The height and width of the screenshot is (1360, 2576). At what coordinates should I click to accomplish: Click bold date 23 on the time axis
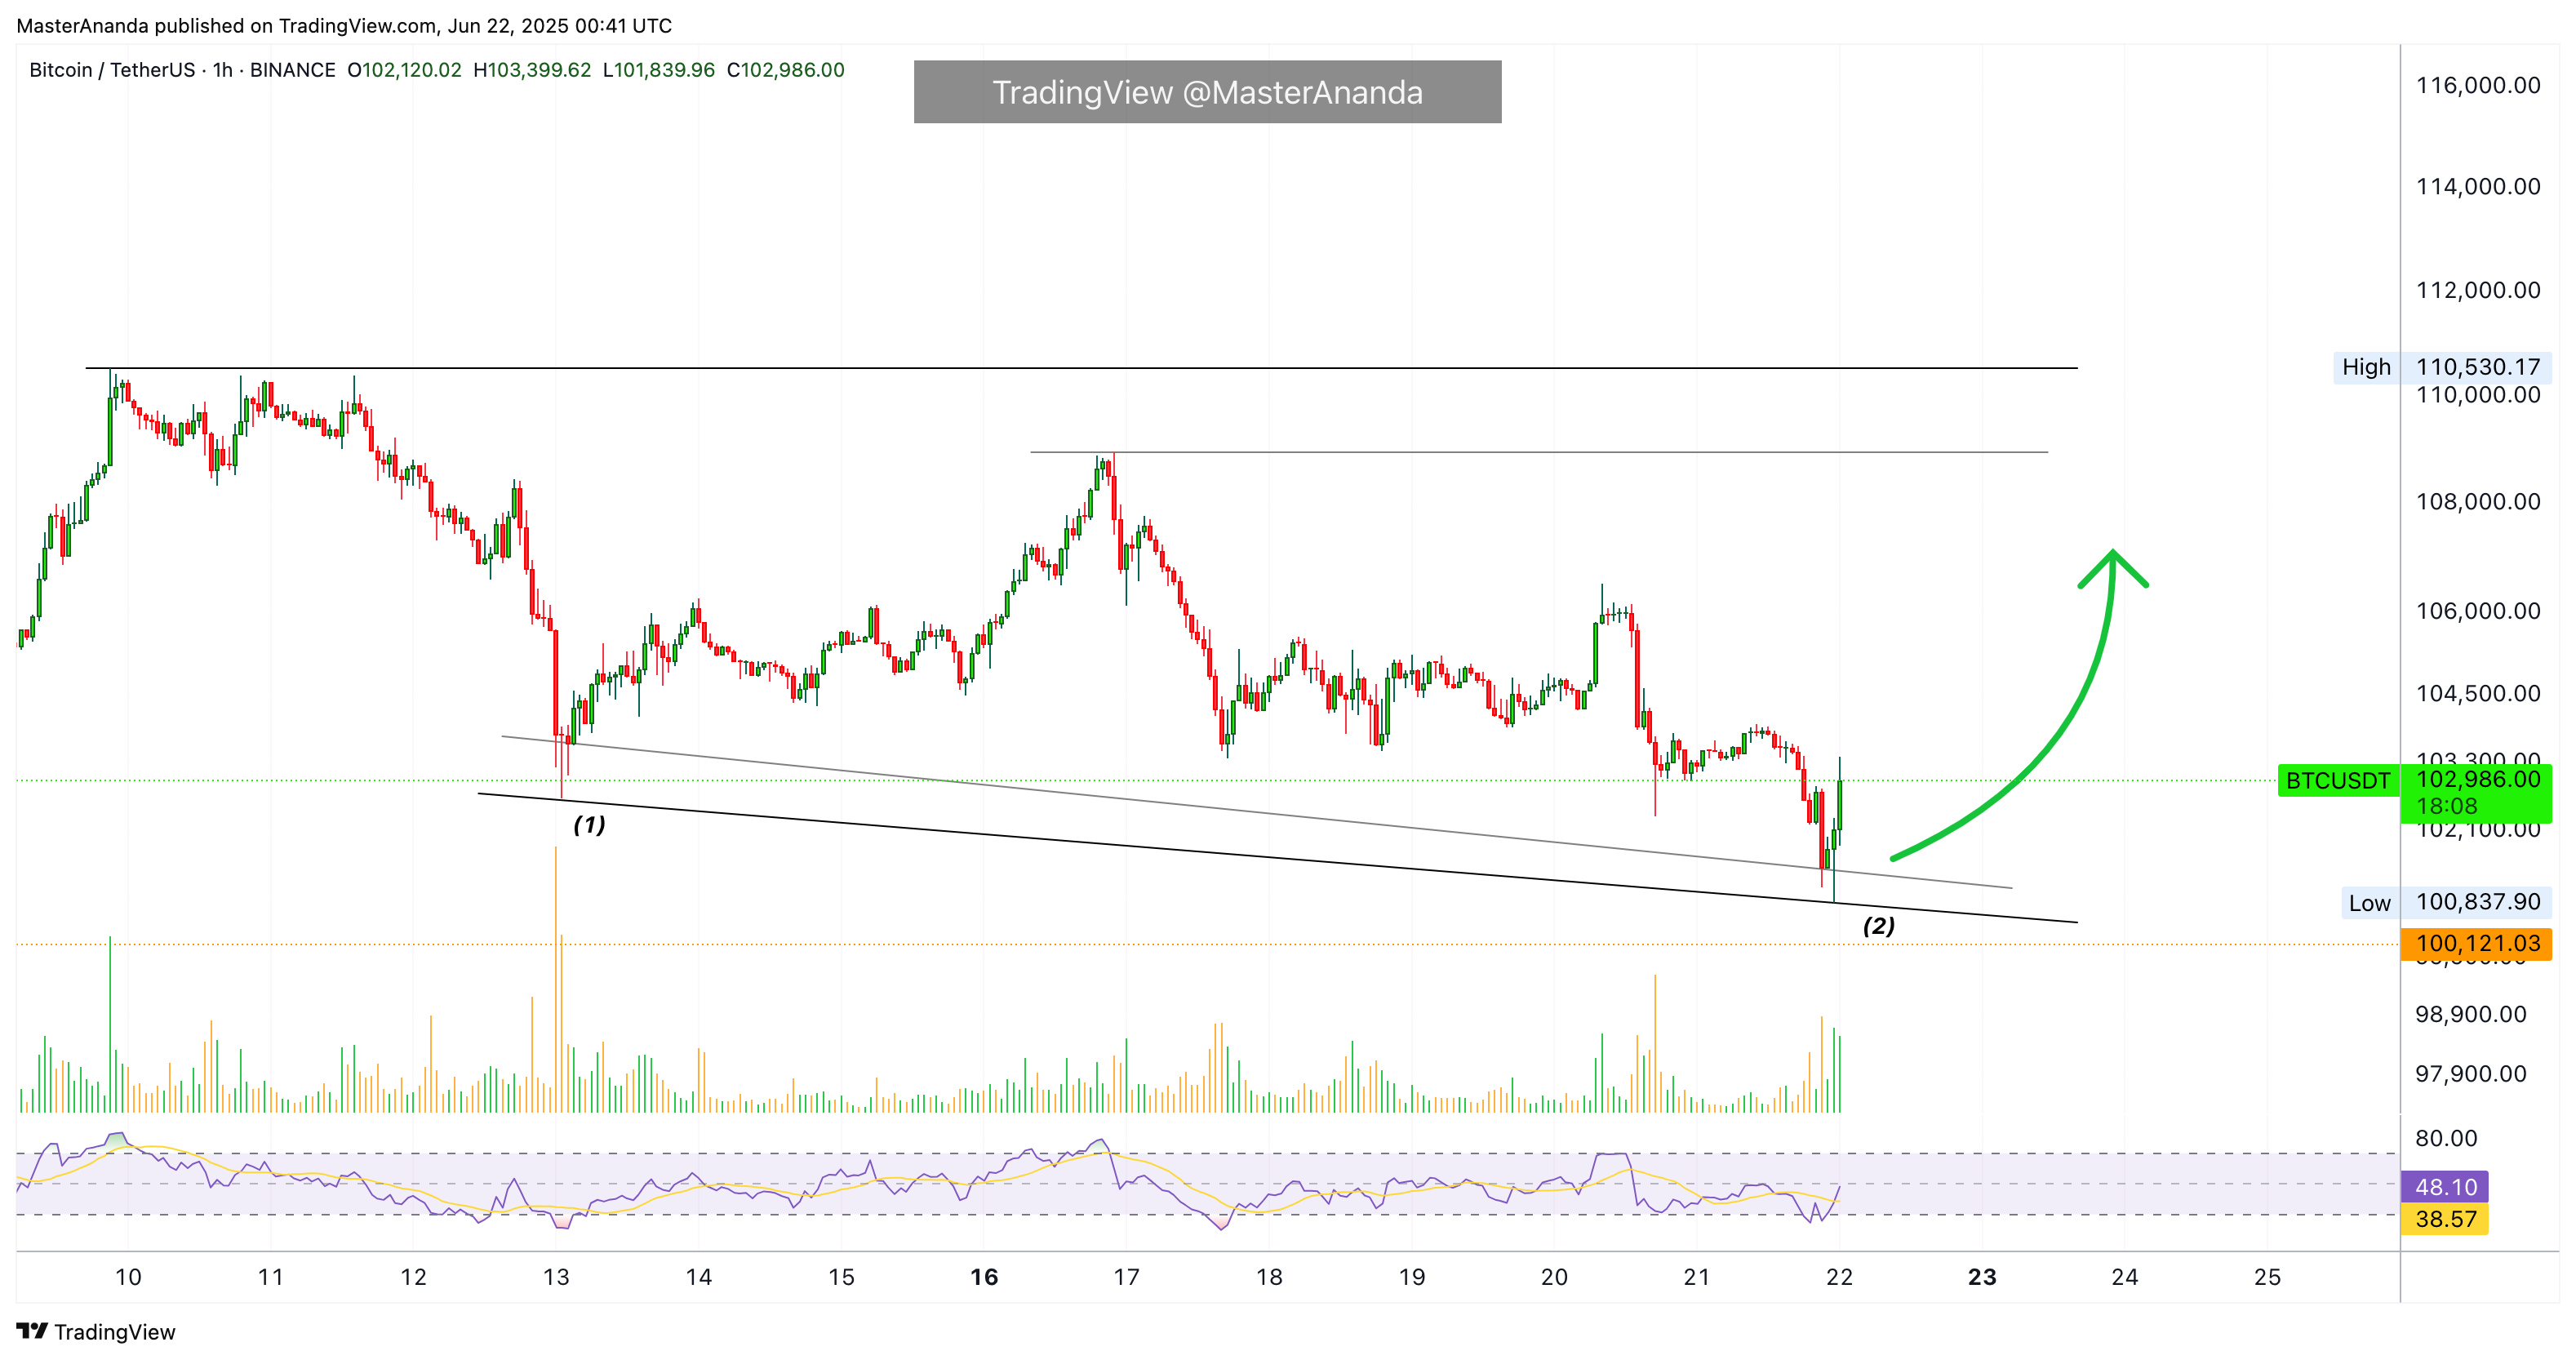pyautogui.click(x=1982, y=1277)
